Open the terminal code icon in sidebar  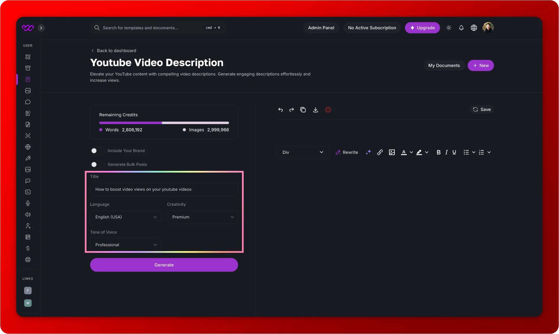coord(28,192)
